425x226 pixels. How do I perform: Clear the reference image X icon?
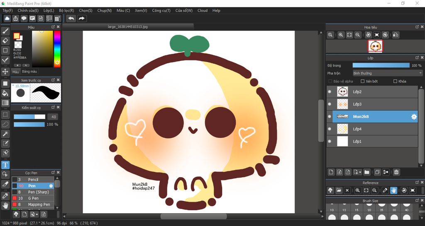(347, 190)
